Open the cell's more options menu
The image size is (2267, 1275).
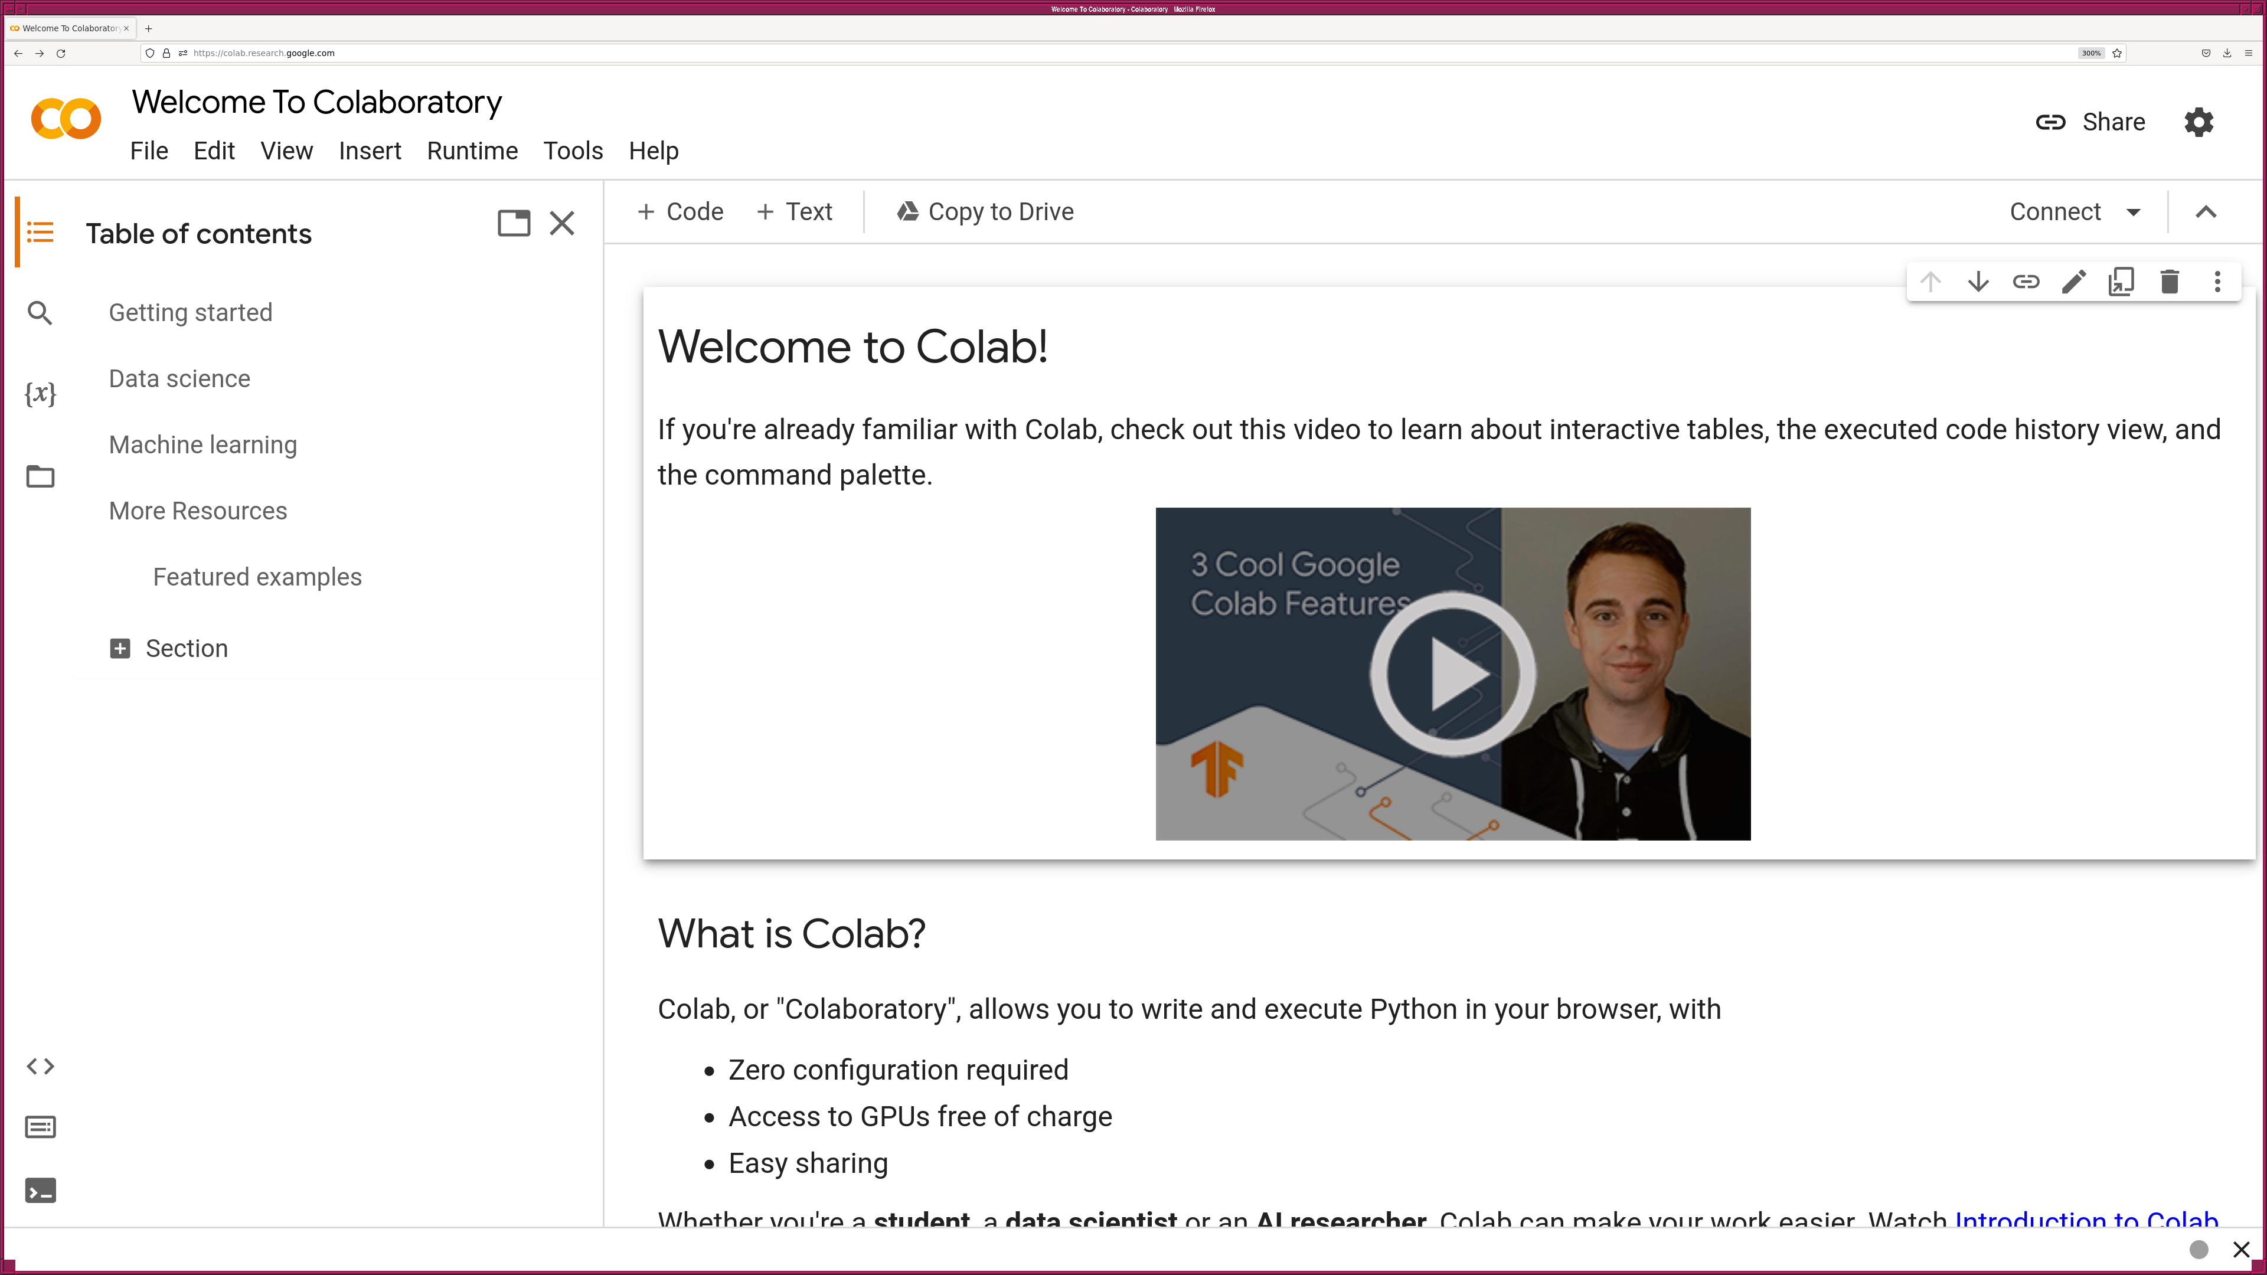[2217, 282]
